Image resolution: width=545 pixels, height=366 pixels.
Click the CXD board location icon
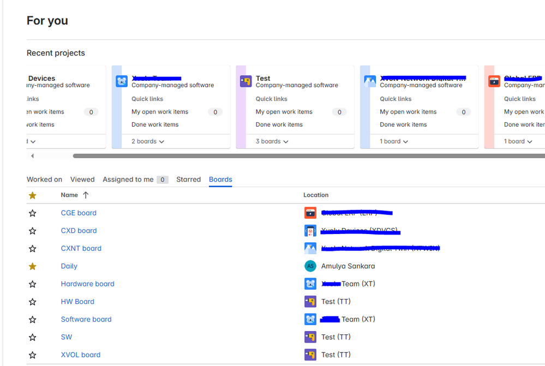point(310,230)
